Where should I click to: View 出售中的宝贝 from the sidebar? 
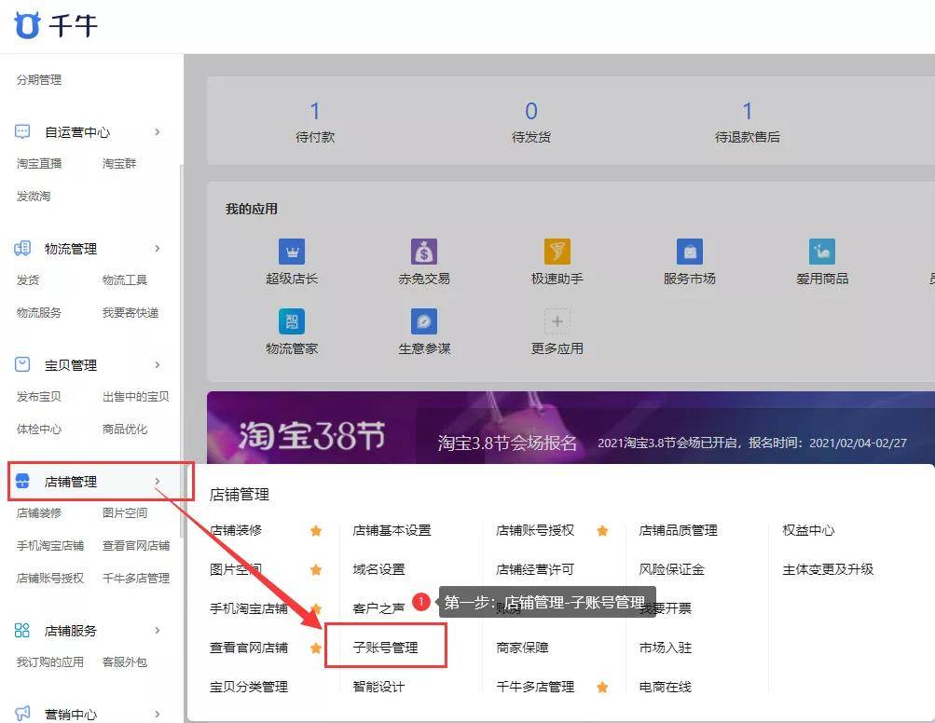(x=135, y=396)
